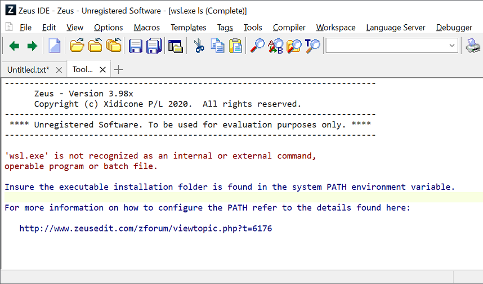This screenshot has height=284, width=483.
Task: Click the second single-folder toolbar icon
Action: coord(95,46)
